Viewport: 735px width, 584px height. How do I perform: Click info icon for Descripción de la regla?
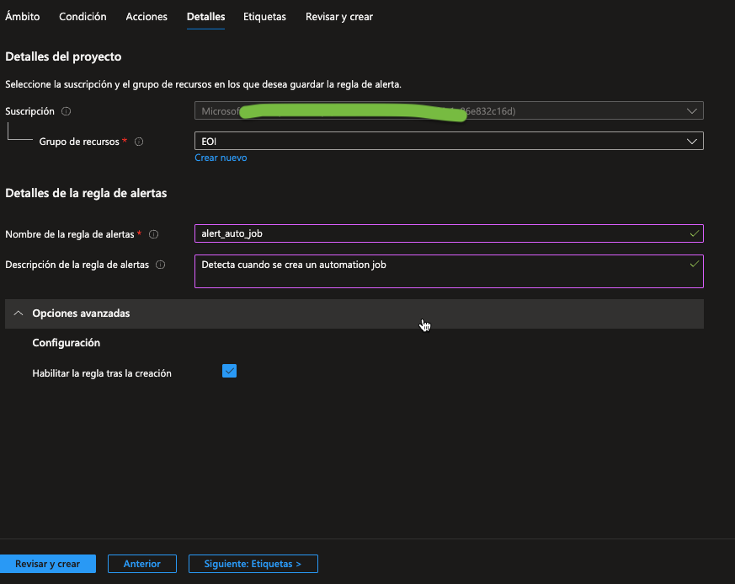(x=160, y=265)
